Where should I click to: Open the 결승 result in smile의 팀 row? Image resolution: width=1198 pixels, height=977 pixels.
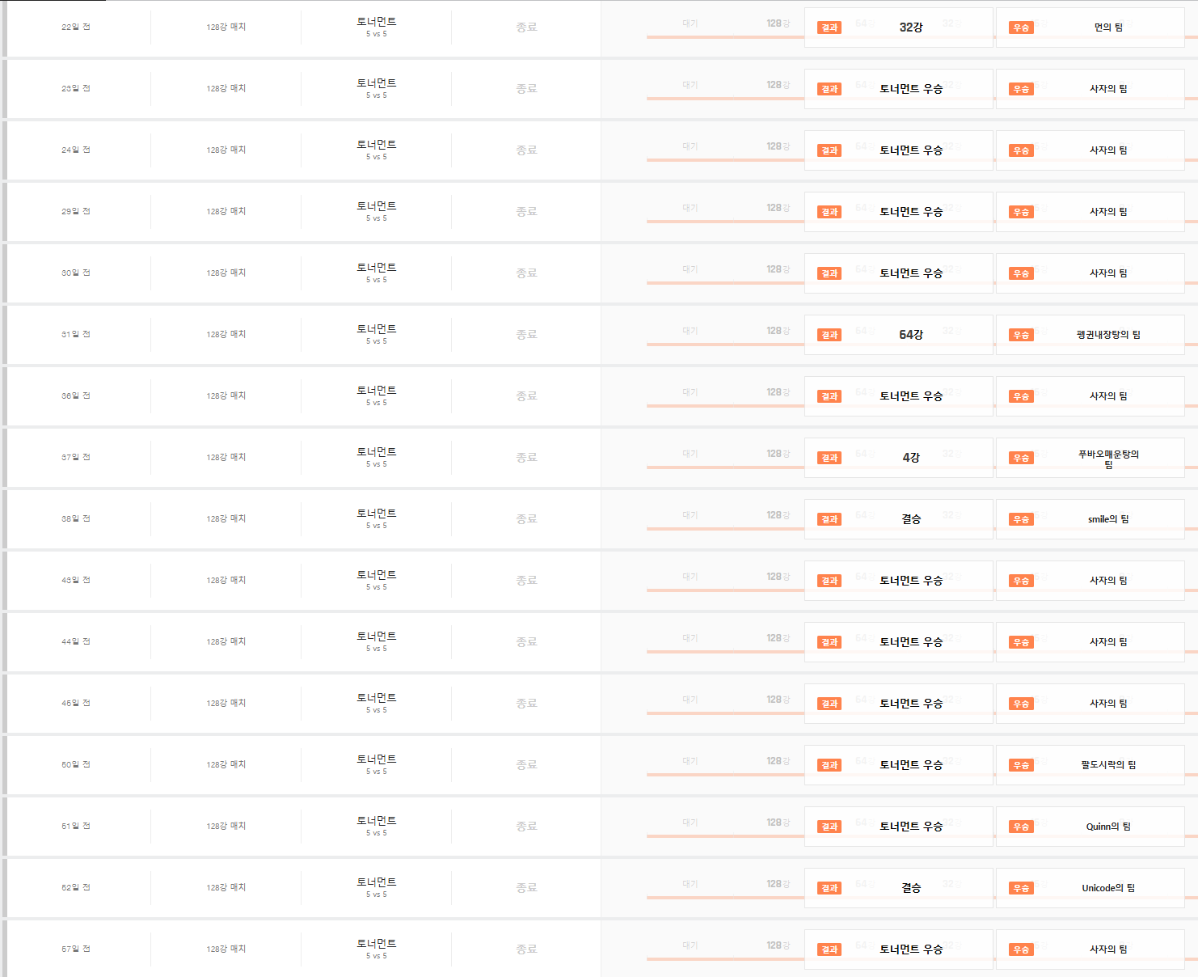[x=911, y=519]
